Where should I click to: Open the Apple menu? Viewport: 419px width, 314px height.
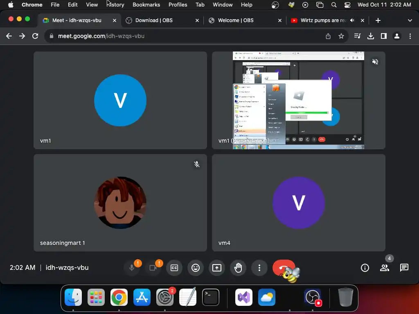[x=11, y=4]
